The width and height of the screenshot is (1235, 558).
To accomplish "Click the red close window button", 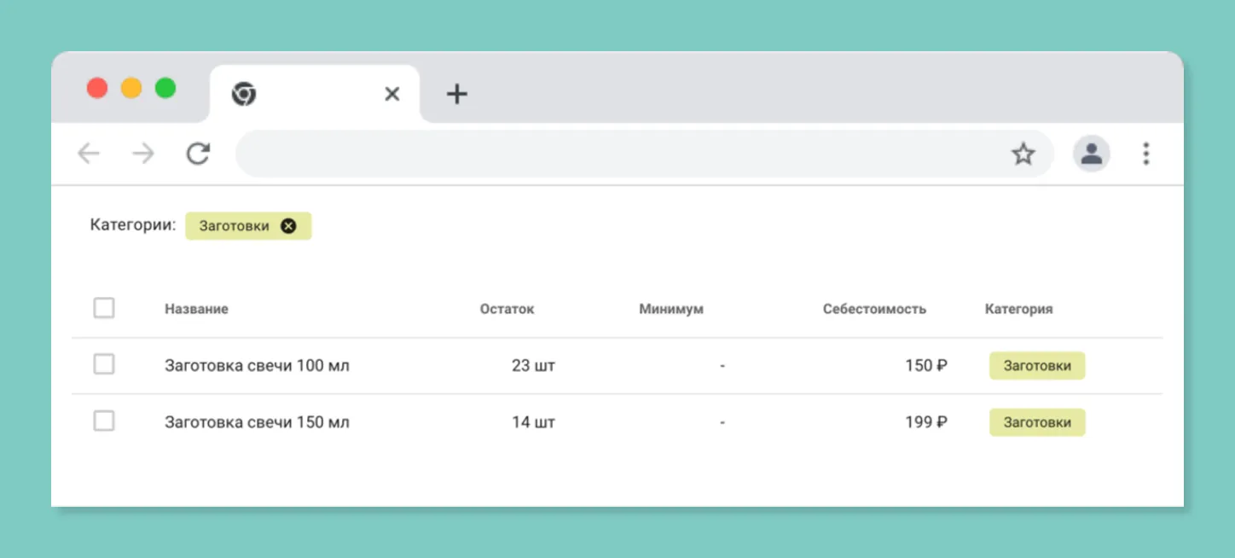I will coord(97,88).
